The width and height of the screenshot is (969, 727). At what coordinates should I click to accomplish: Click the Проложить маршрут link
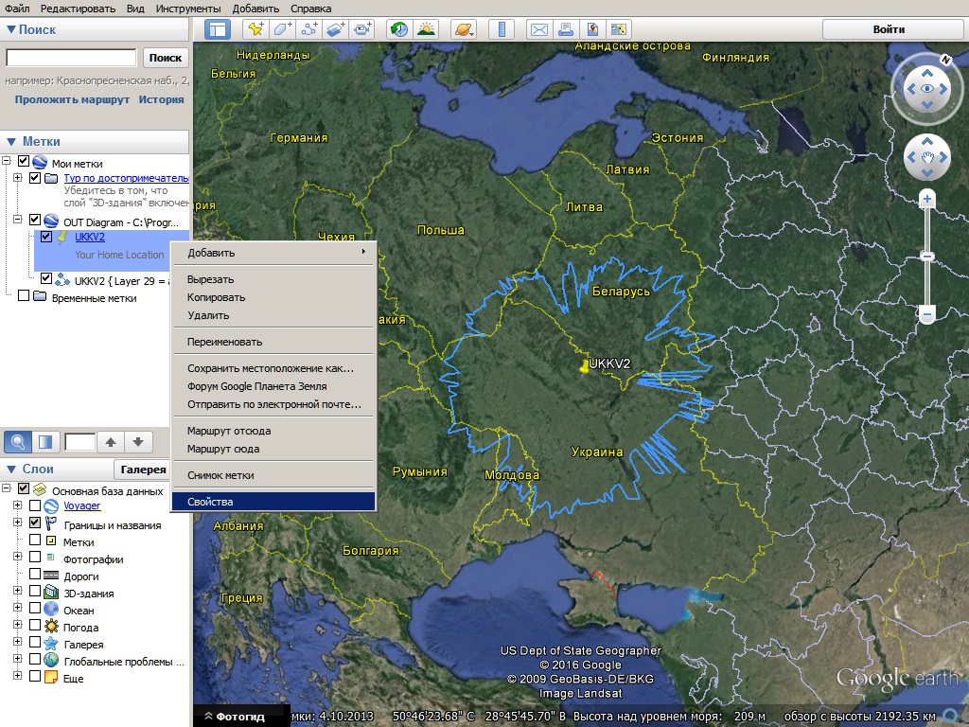click(72, 99)
